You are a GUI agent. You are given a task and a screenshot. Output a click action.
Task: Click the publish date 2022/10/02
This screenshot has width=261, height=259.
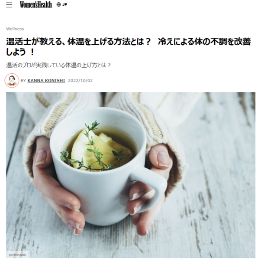[x=80, y=81]
